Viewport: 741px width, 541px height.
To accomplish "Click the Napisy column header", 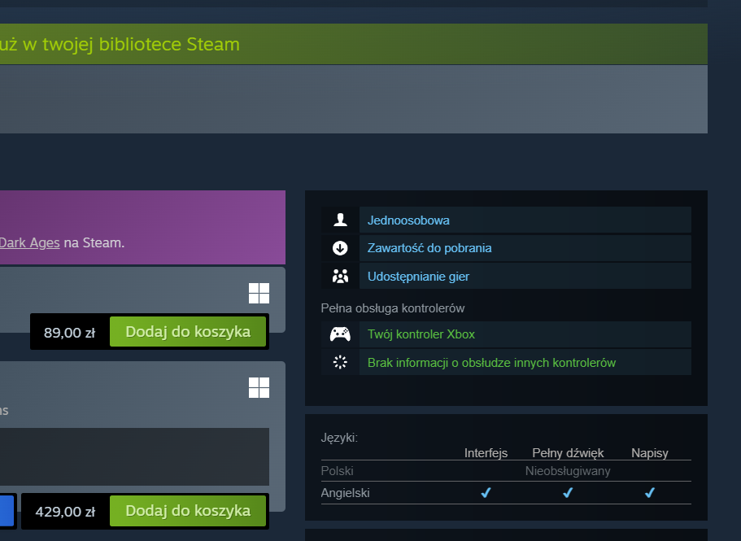I will (649, 452).
